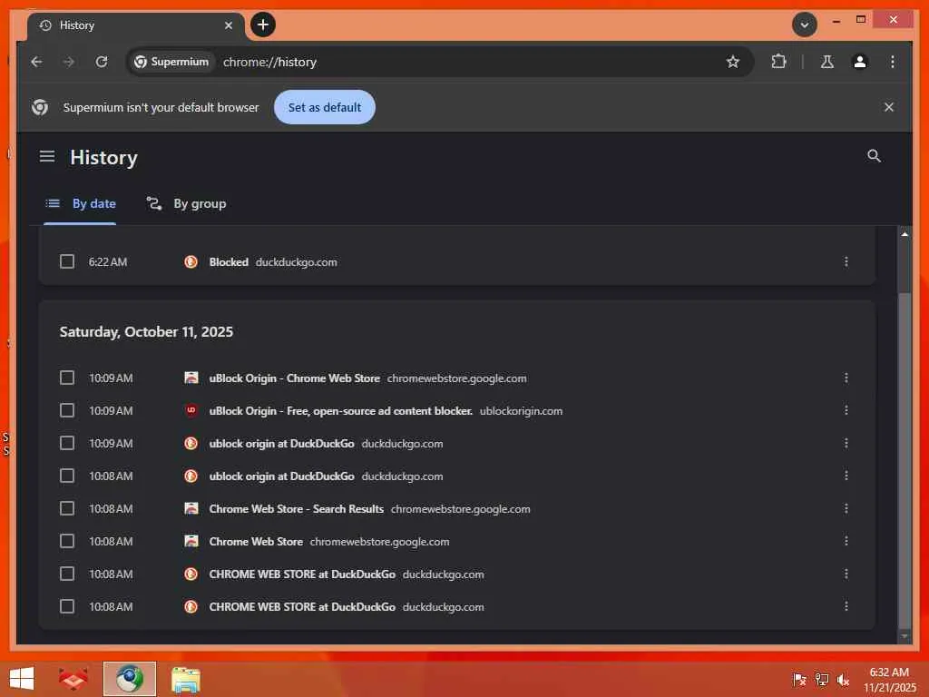Open File Explorer from the taskbar

[185, 679]
